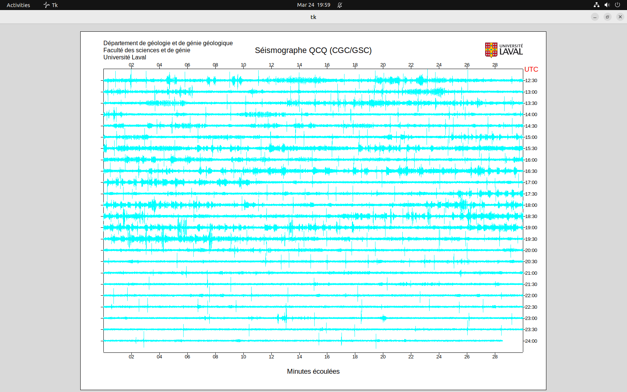Click the Université Laval logo
Image resolution: width=627 pixels, height=392 pixels.
[x=504, y=50]
